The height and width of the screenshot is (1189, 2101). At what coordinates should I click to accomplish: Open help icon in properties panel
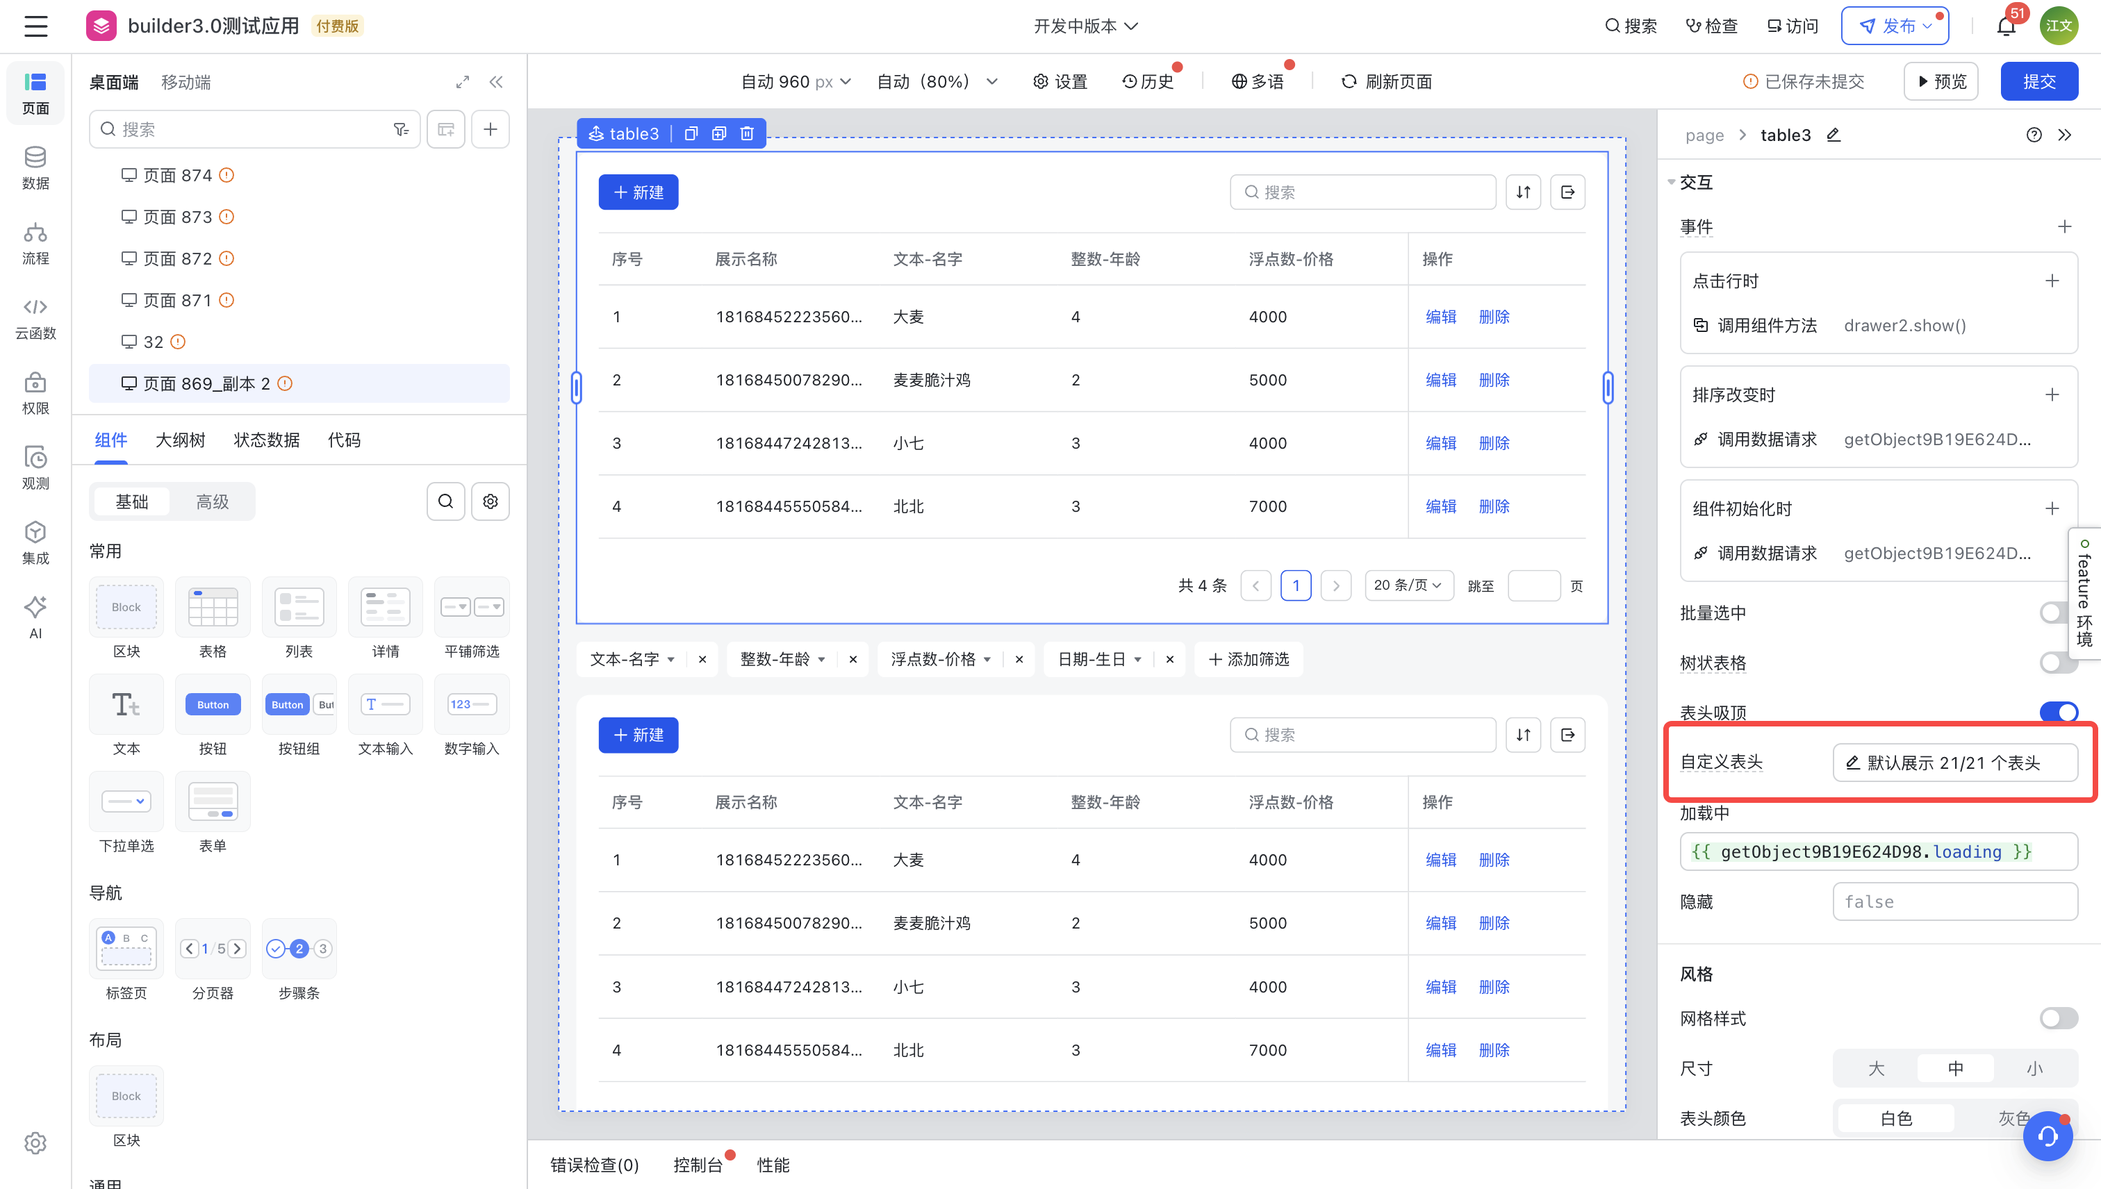coord(2034,135)
